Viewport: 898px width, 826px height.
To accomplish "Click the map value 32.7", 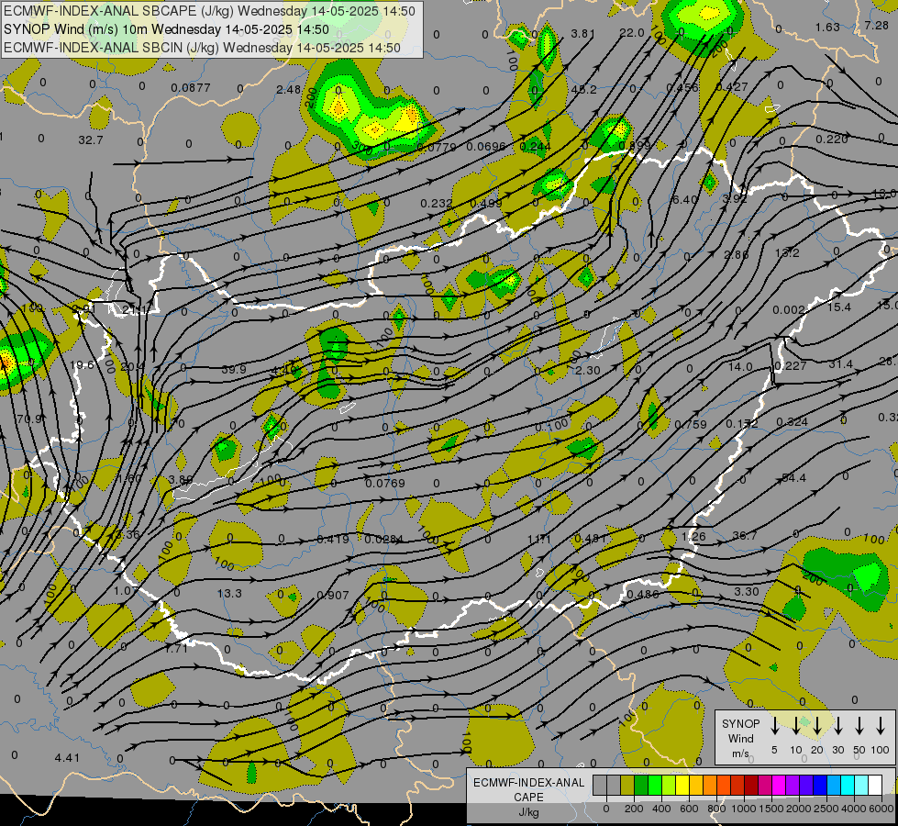I will point(91,140).
